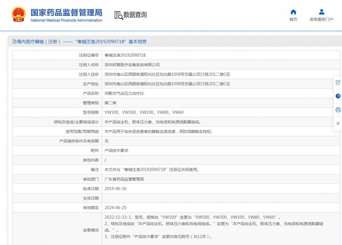
Task: Click registration number 粤械注准20192090718 value
Action: pos(125,55)
